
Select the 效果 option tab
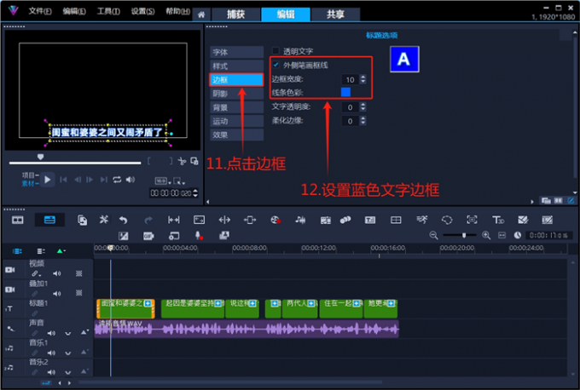point(237,135)
